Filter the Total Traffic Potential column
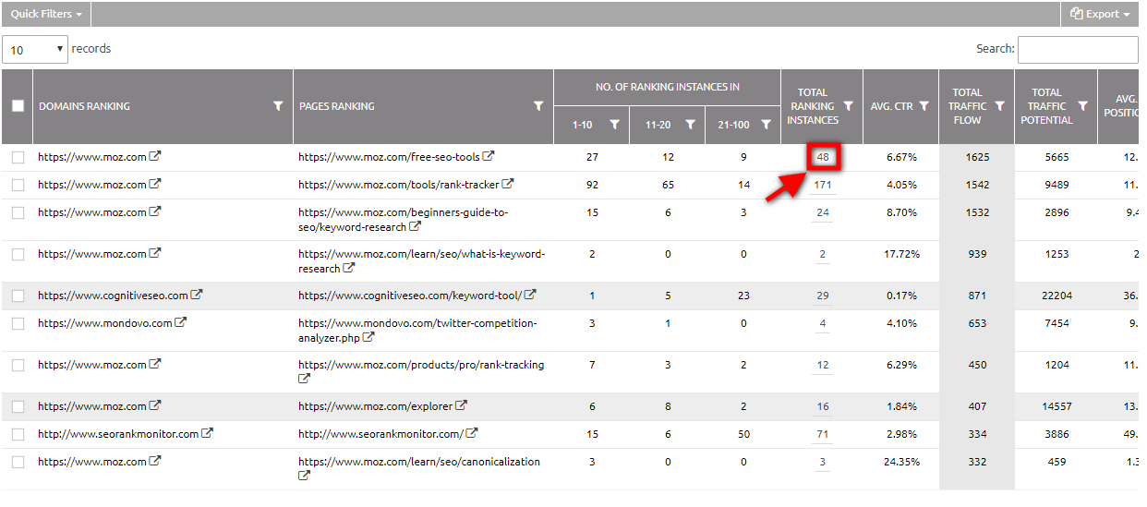The width and height of the screenshot is (1147, 507). [1082, 106]
